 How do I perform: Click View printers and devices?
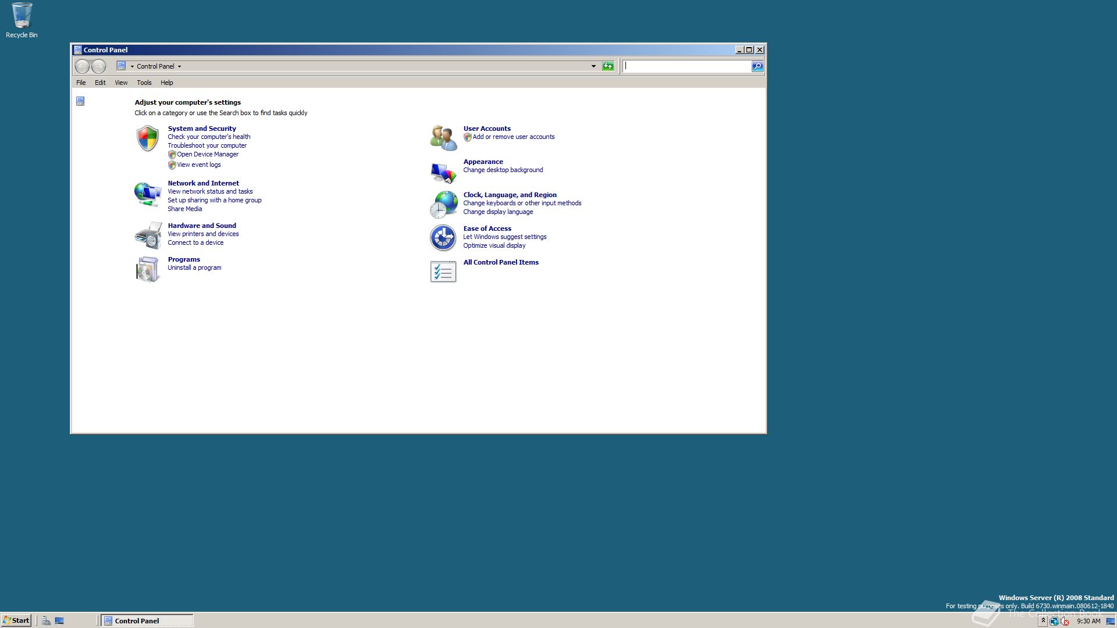pos(203,234)
